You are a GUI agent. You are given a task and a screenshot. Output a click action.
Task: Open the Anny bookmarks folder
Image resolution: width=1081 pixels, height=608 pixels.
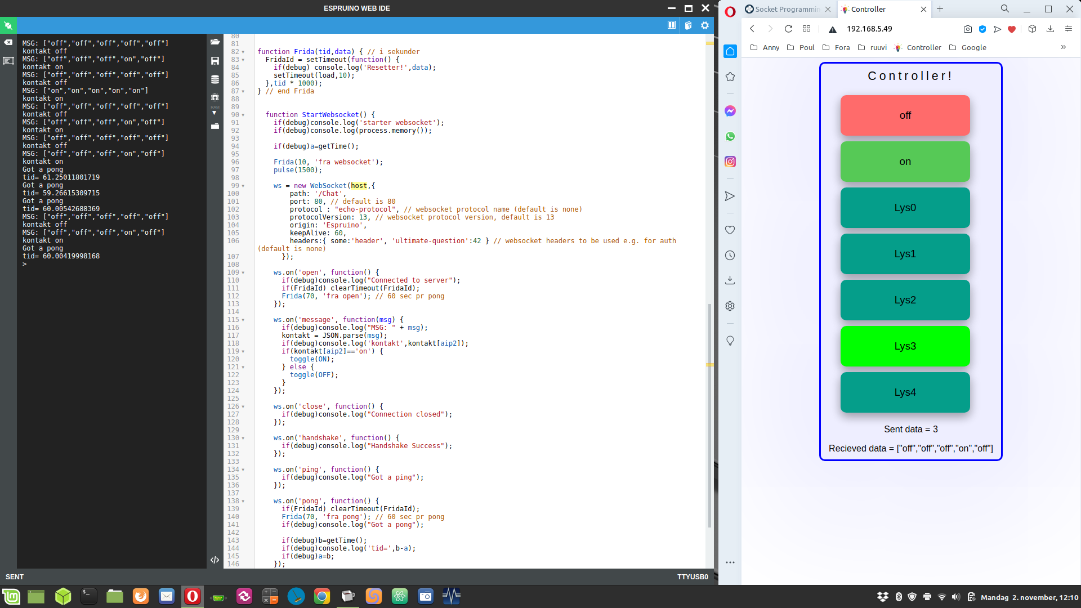coord(765,47)
